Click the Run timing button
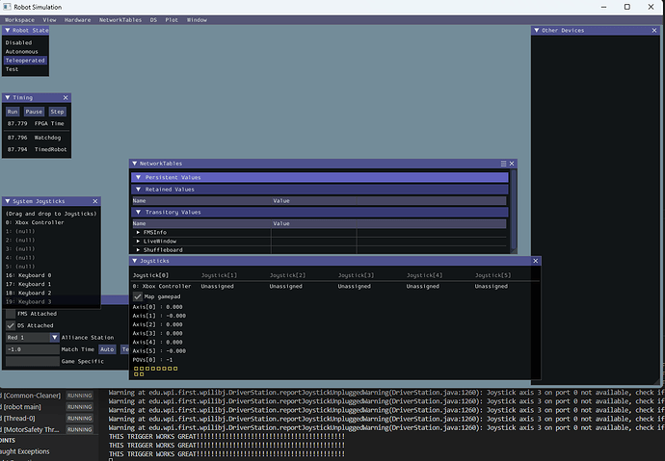Screen dimensions: 665x461 pyautogui.click(x=13, y=112)
